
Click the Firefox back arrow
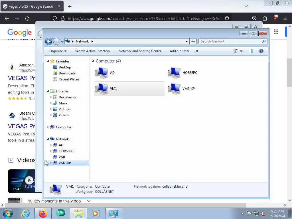7,19
